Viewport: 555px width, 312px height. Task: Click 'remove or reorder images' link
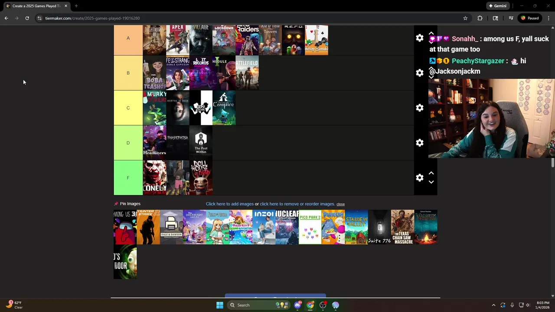click(x=297, y=204)
